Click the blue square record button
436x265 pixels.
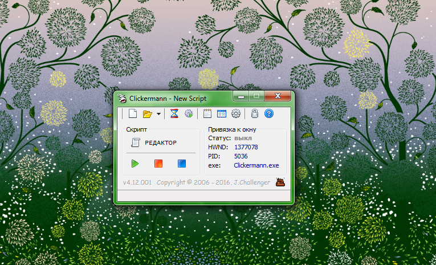[182, 164]
